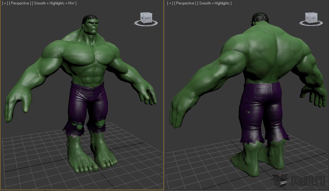Viewport: 329px width, 191px height.
Task: Open the [+] menu in left viewport
Action: pyautogui.click(x=4, y=3)
